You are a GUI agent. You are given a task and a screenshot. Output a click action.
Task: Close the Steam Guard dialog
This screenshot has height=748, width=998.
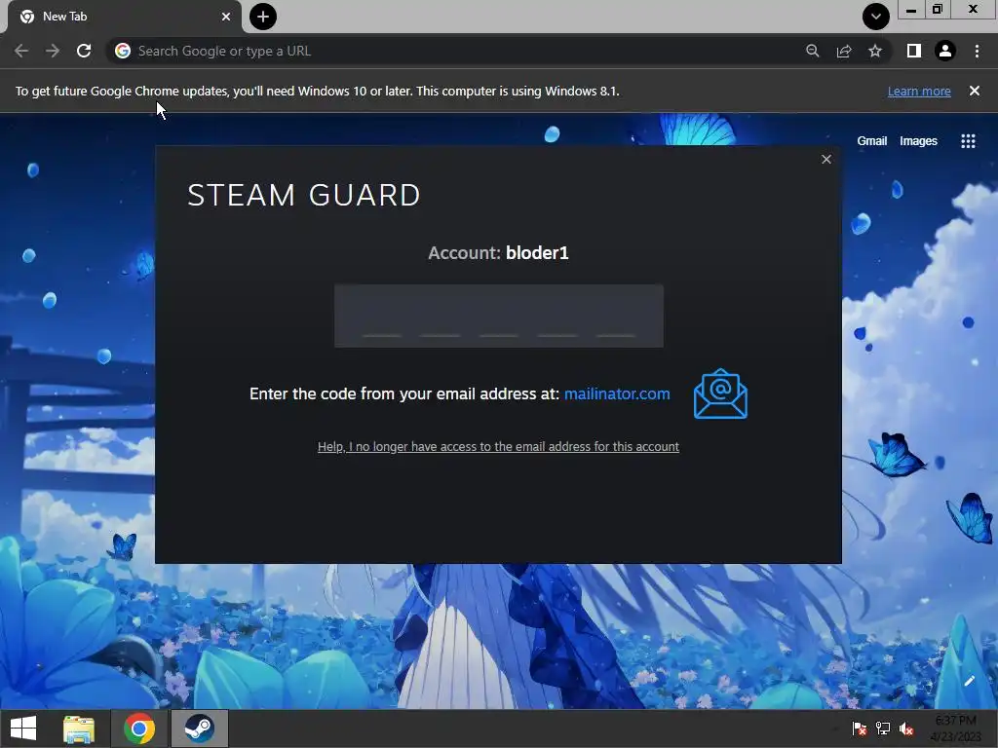pyautogui.click(x=826, y=159)
